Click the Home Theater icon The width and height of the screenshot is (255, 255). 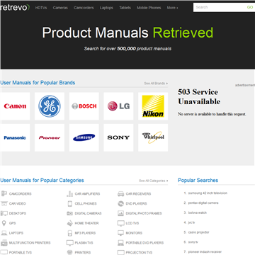(x=70, y=223)
